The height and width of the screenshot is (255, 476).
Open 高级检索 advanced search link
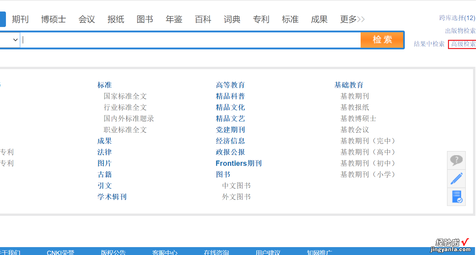pos(463,44)
